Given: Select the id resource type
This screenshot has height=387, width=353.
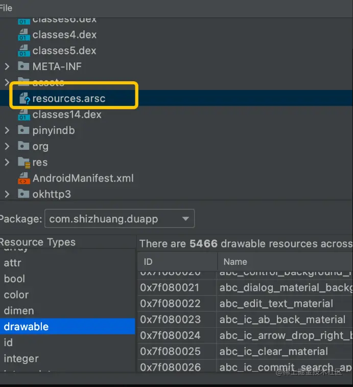Looking at the screenshot, I should 8,343.
